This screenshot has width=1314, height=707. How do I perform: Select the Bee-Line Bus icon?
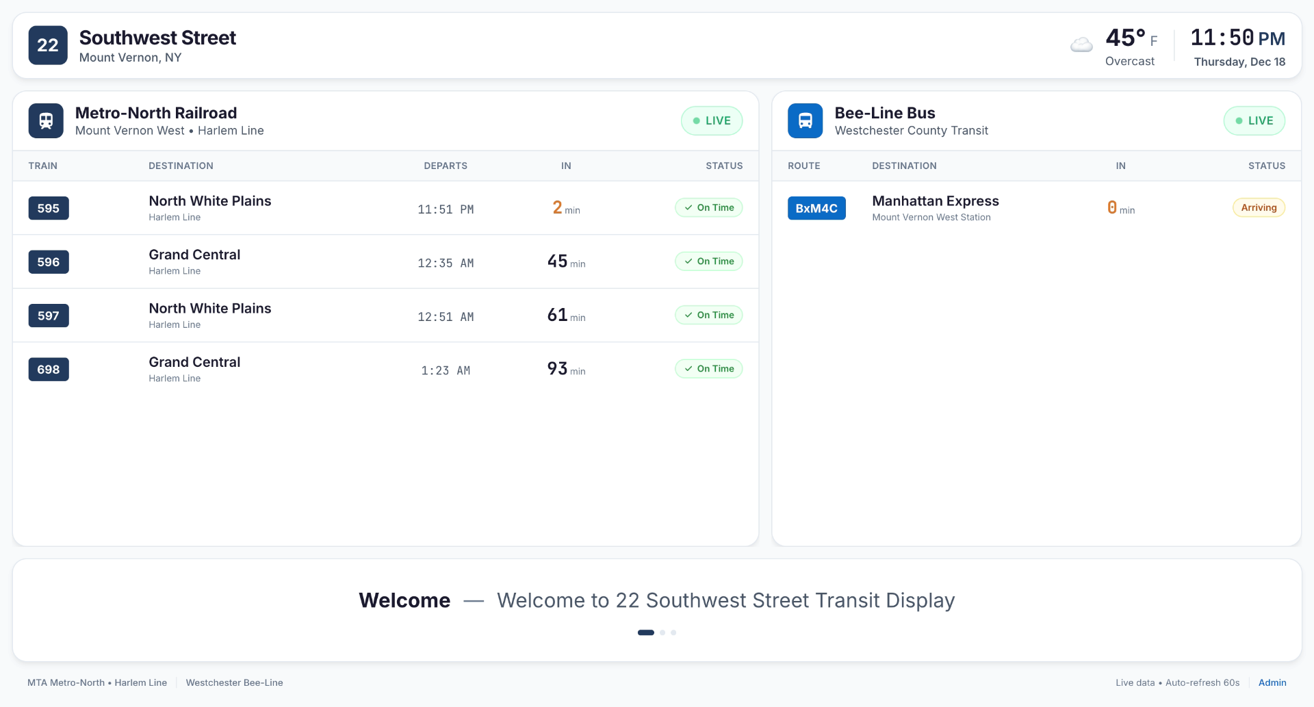[805, 120]
